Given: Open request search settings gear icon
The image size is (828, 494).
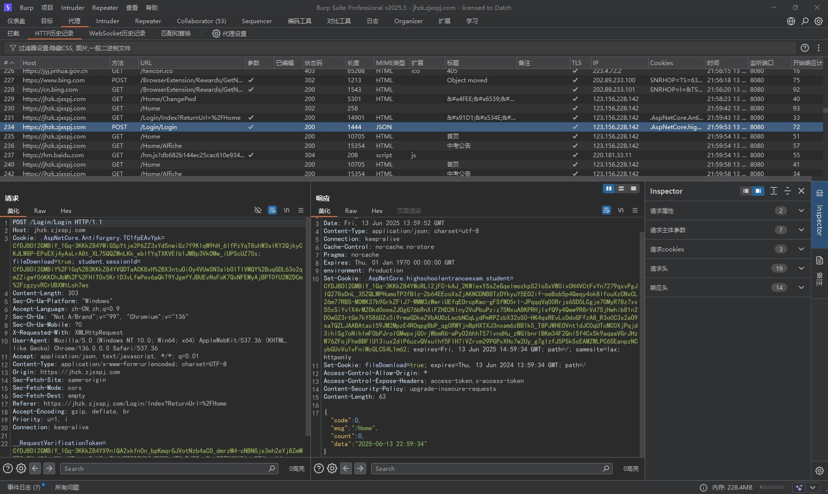Looking at the screenshot, I should pyautogui.click(x=21, y=468).
